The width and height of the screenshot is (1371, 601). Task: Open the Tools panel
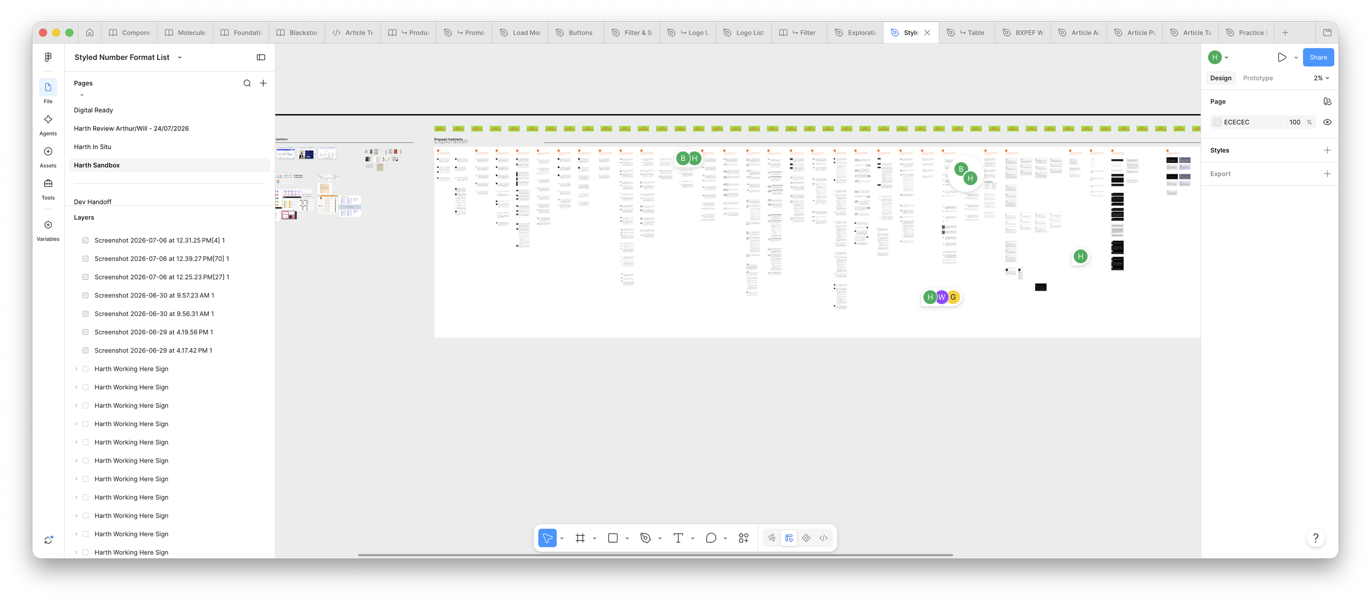pyautogui.click(x=48, y=189)
